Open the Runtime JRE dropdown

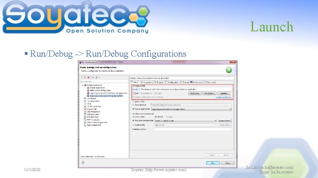(x=216, y=125)
